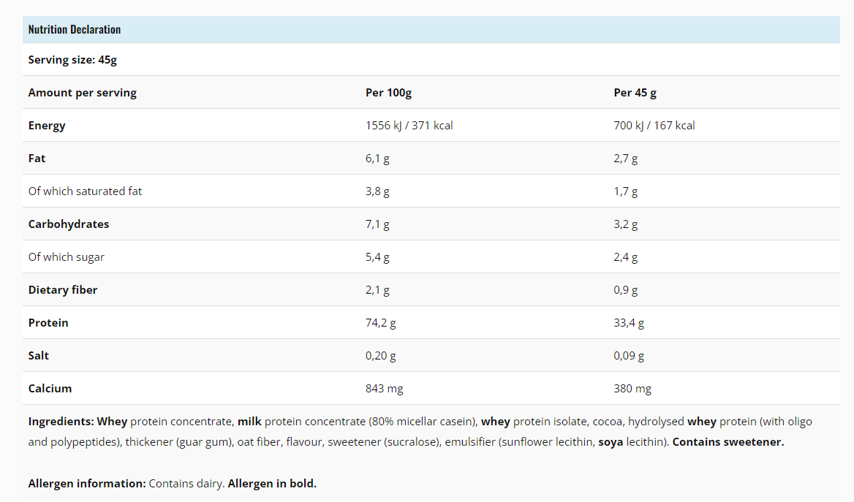Click the Allergen information text

click(172, 484)
